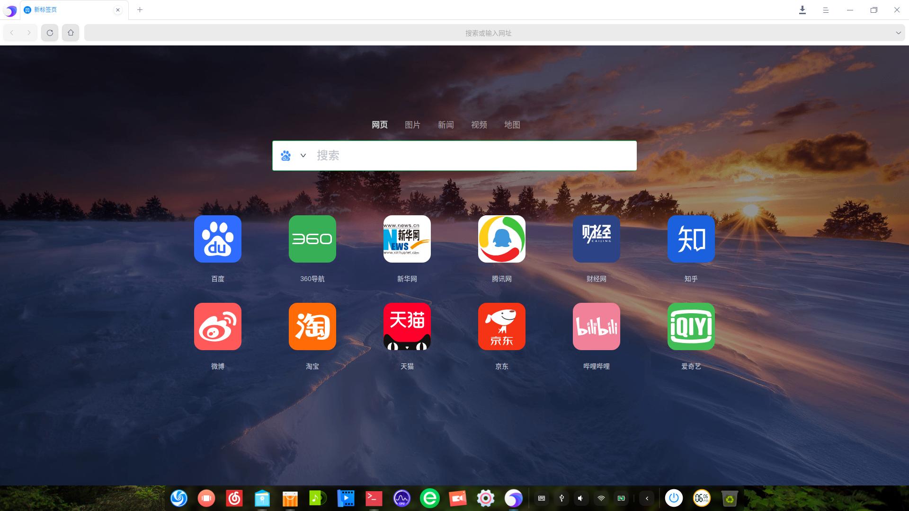Close the 新标签页 tab

coord(118,9)
